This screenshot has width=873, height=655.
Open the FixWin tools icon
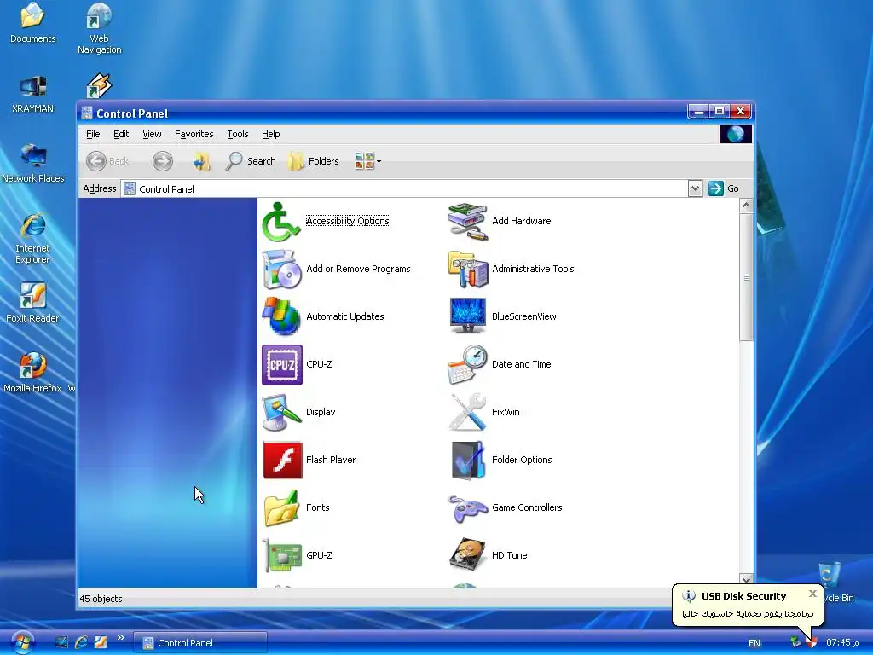click(x=468, y=412)
